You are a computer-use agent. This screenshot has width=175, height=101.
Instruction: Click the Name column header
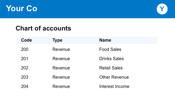[105, 40]
